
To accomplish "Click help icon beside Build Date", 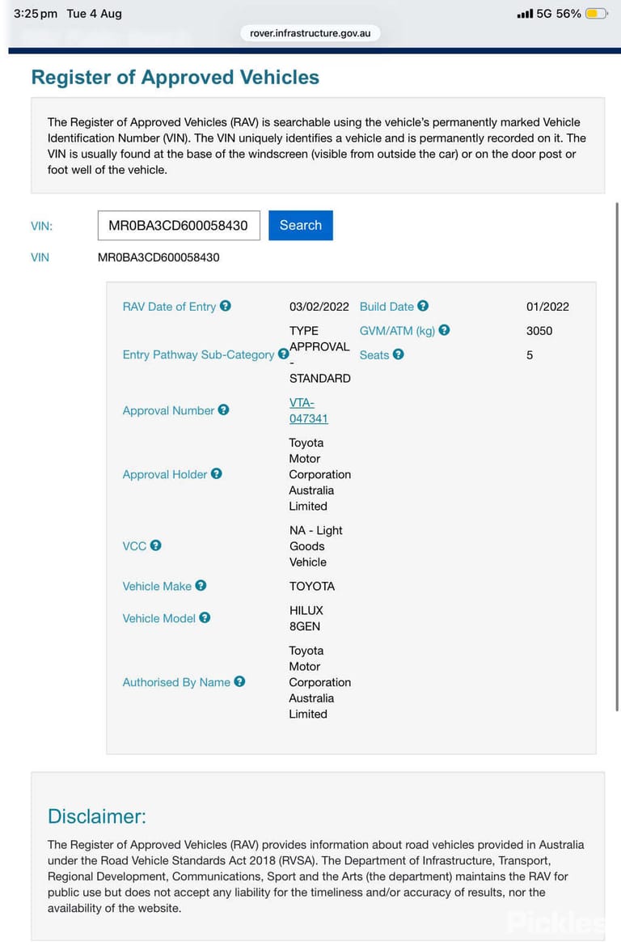I will click(x=423, y=306).
